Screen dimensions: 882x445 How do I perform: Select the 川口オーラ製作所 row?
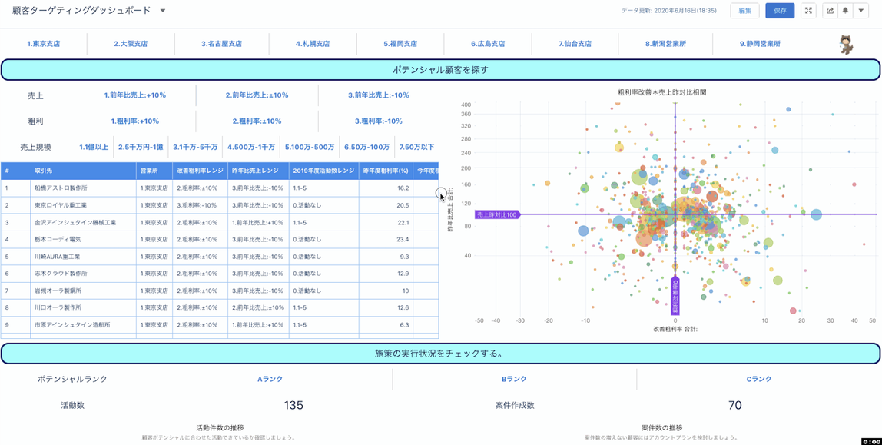(x=220, y=307)
